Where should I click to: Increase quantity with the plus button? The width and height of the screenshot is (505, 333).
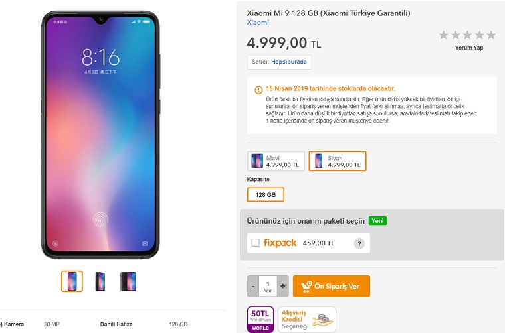coord(283,286)
